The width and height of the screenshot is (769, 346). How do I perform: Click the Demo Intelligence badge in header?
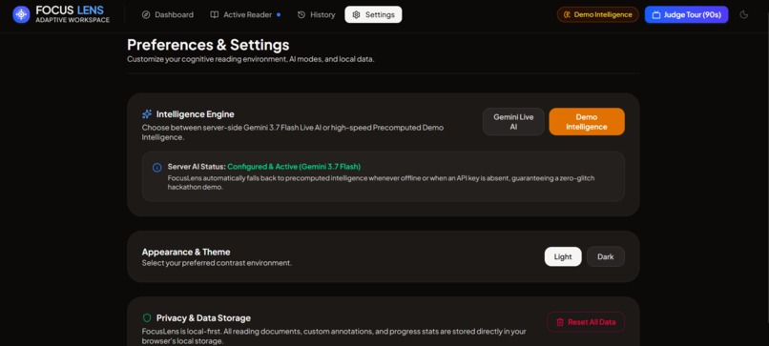coord(598,14)
